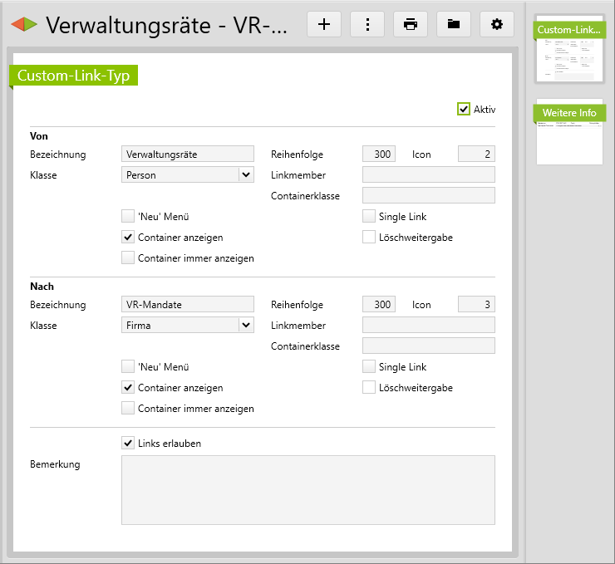Click the Bezeichnung field containing VR-Mandate
This screenshot has width=615, height=564.
point(187,305)
